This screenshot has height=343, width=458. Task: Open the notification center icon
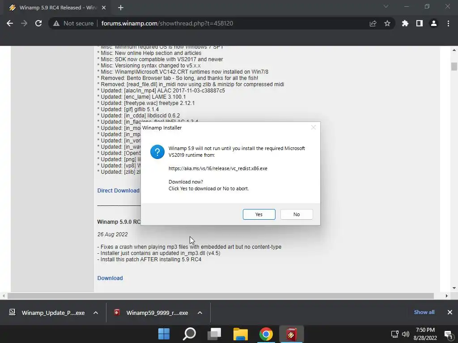click(448, 334)
